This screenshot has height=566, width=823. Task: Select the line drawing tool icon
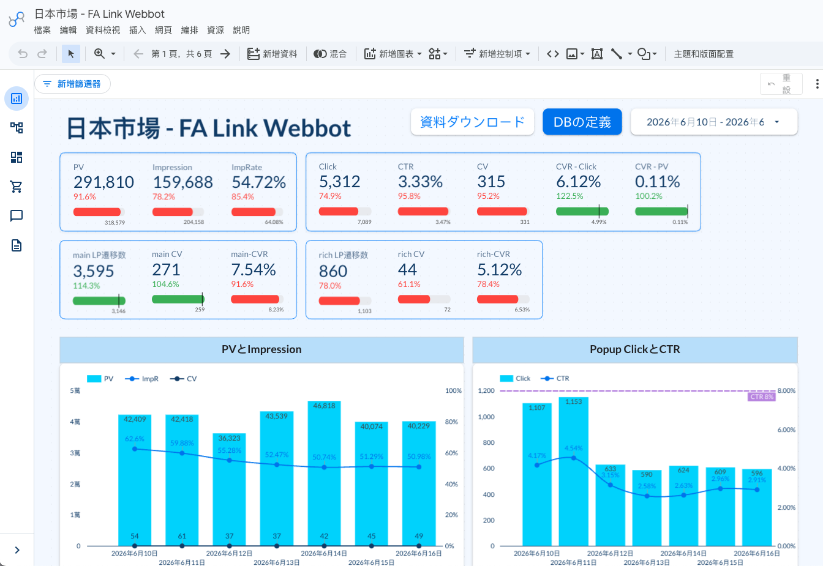click(x=617, y=54)
